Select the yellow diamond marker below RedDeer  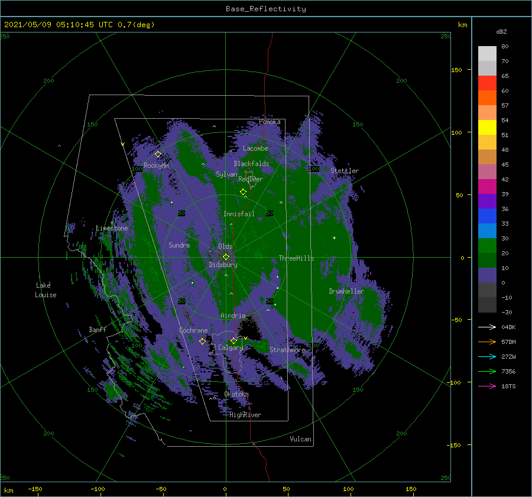[x=243, y=192]
